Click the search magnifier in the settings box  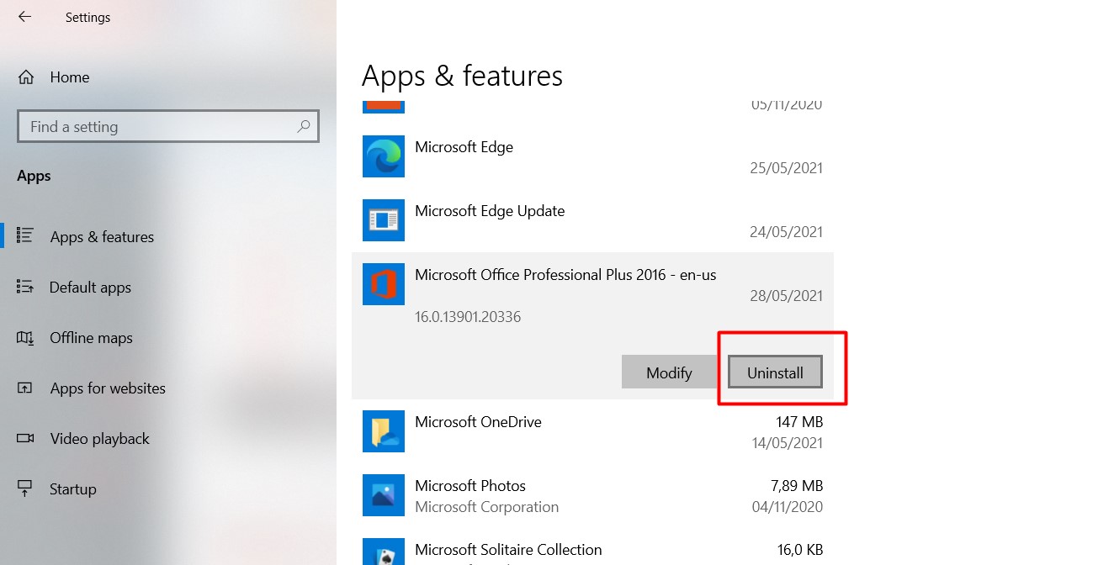[x=303, y=125]
